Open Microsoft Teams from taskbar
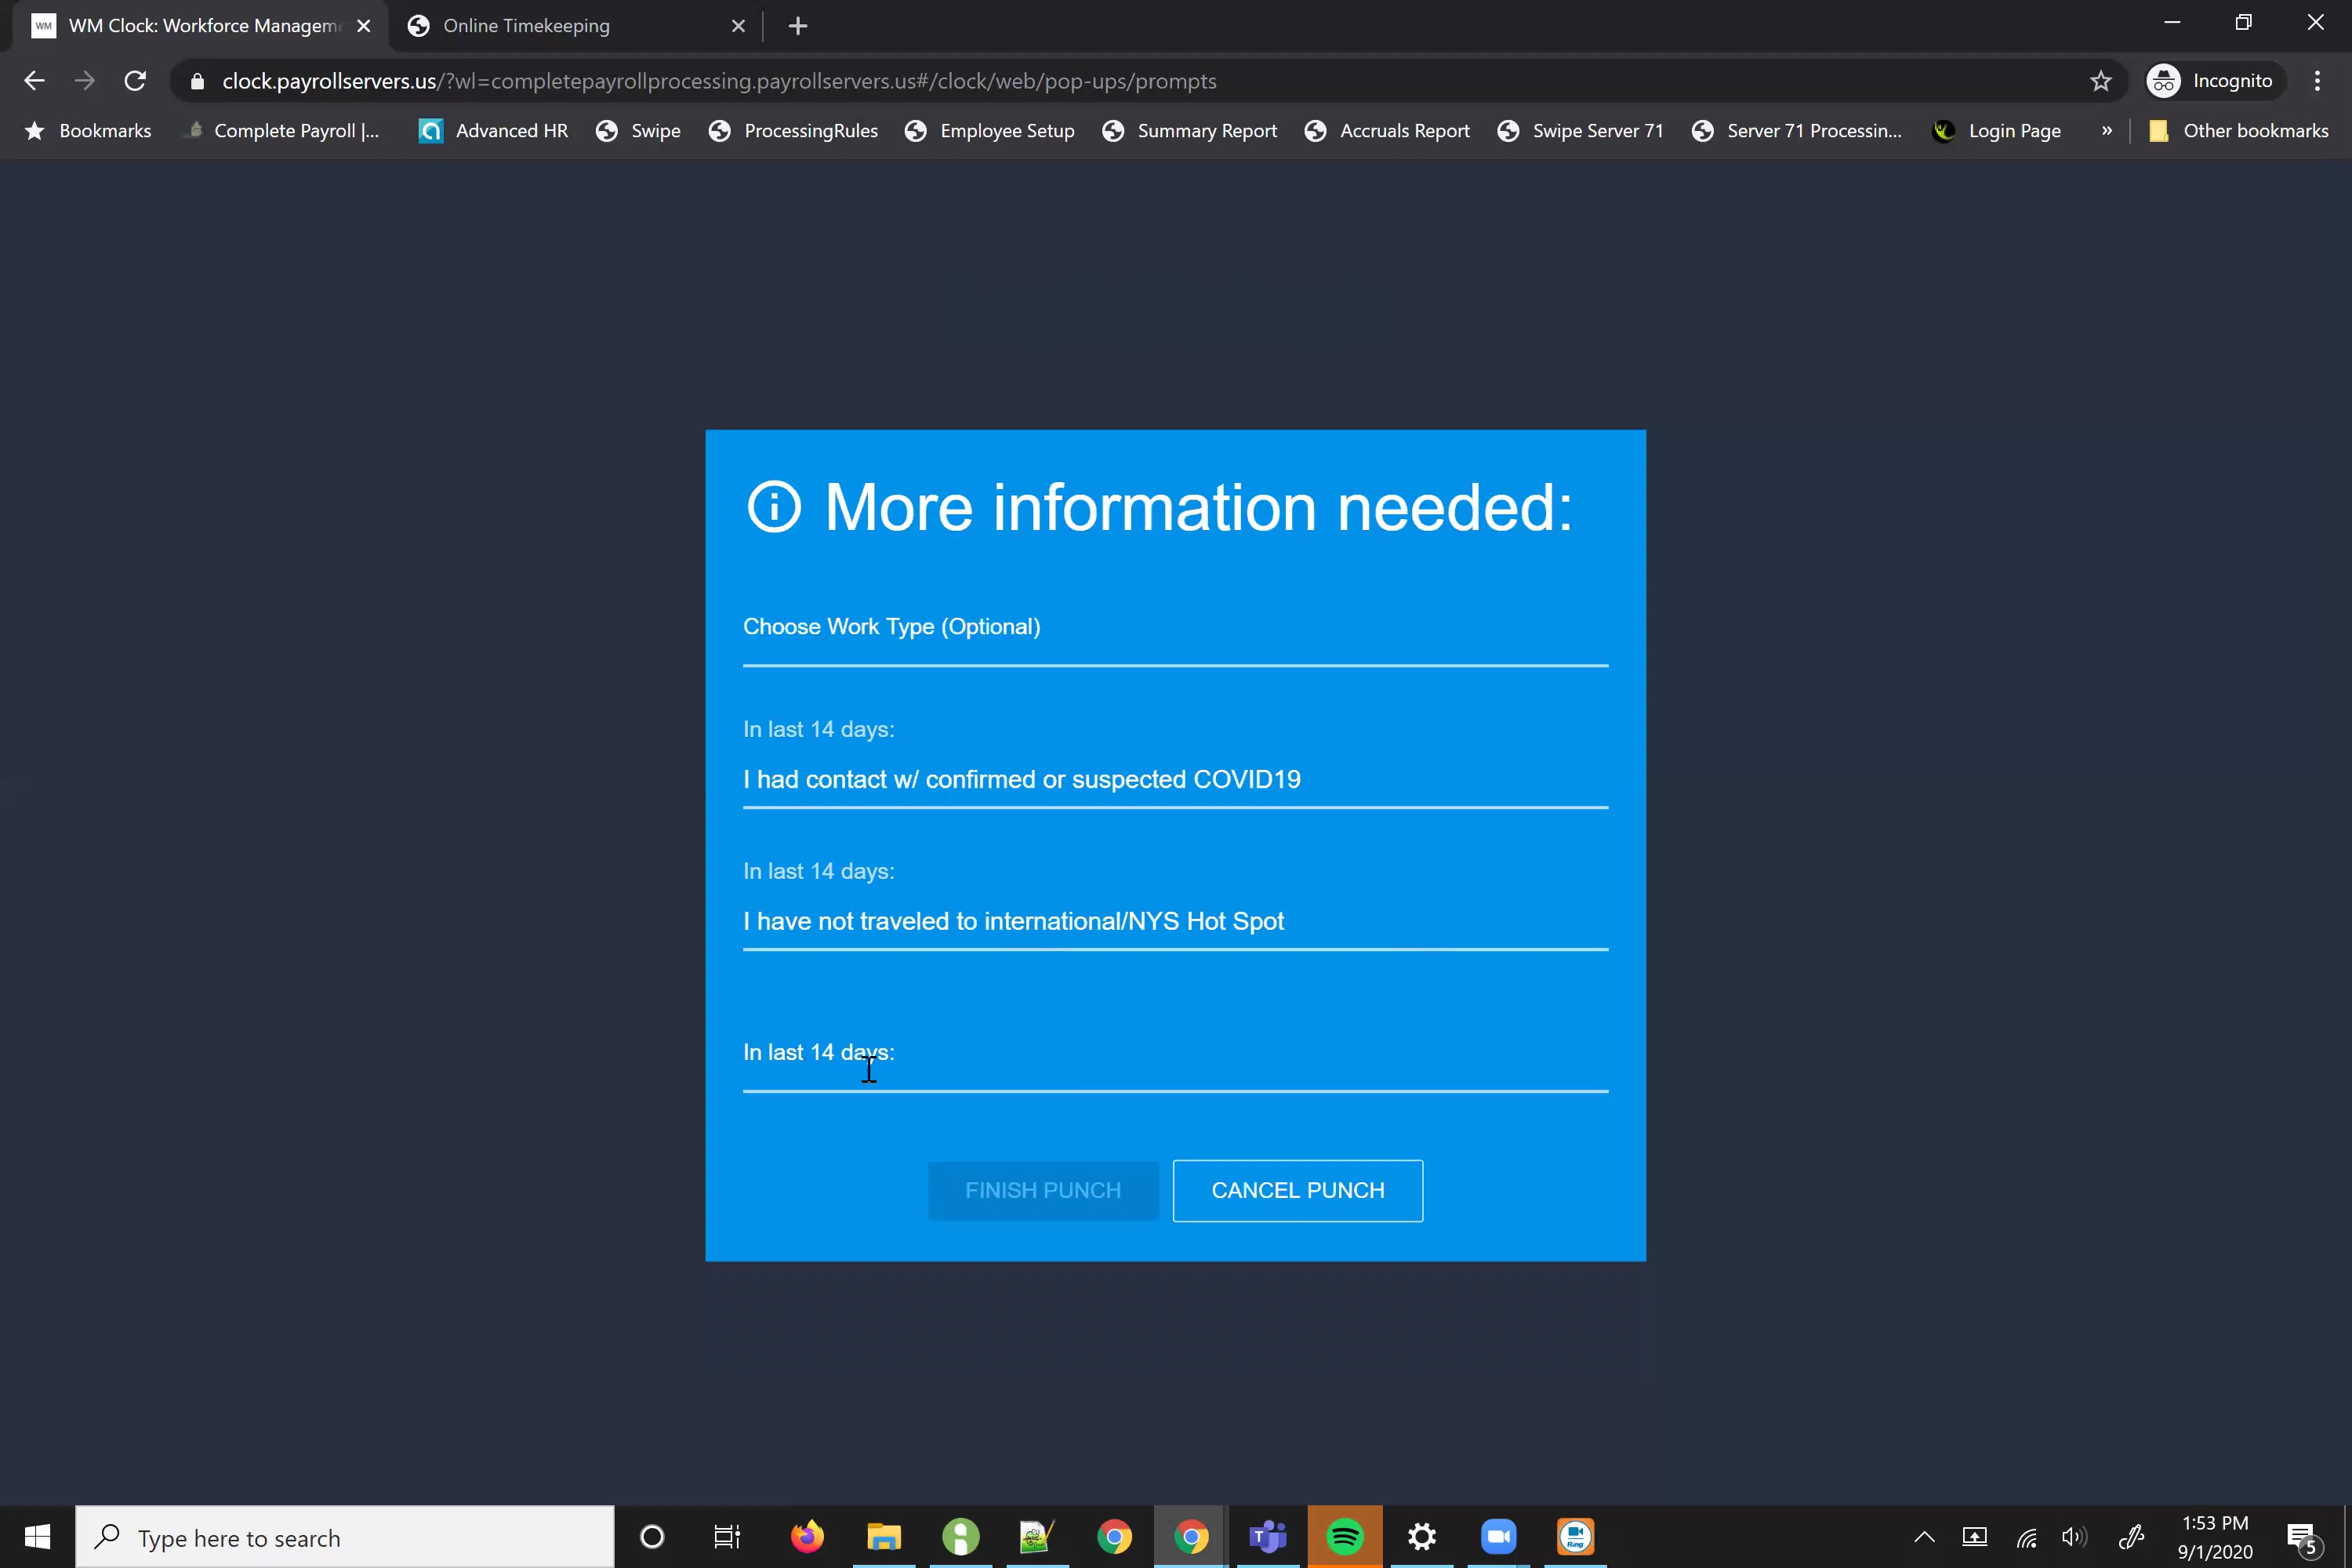Screen dimensions: 2352x1568 tap(1267, 1536)
